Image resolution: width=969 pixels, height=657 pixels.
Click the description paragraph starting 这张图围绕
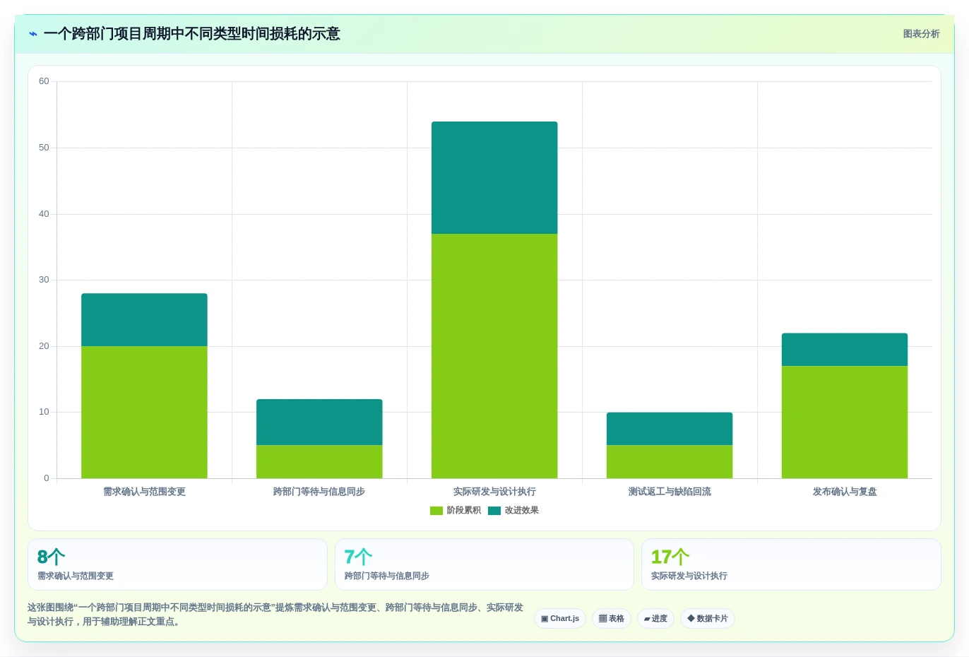(275, 615)
